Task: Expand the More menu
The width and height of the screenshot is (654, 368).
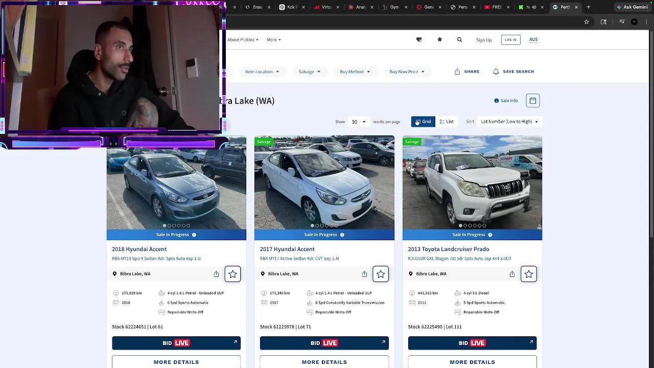Action: [x=274, y=40]
